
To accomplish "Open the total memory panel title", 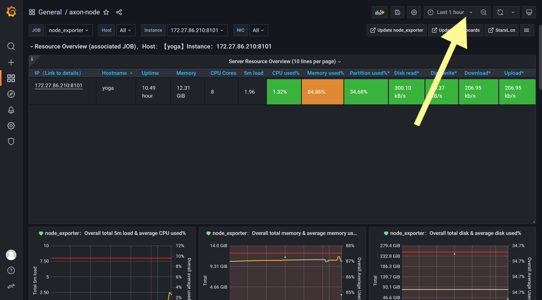I will click(x=285, y=233).
